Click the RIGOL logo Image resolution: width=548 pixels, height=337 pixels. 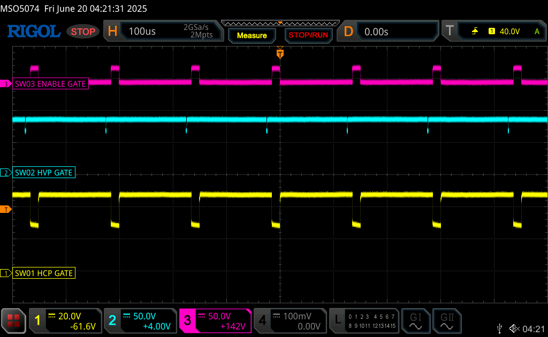click(x=34, y=32)
